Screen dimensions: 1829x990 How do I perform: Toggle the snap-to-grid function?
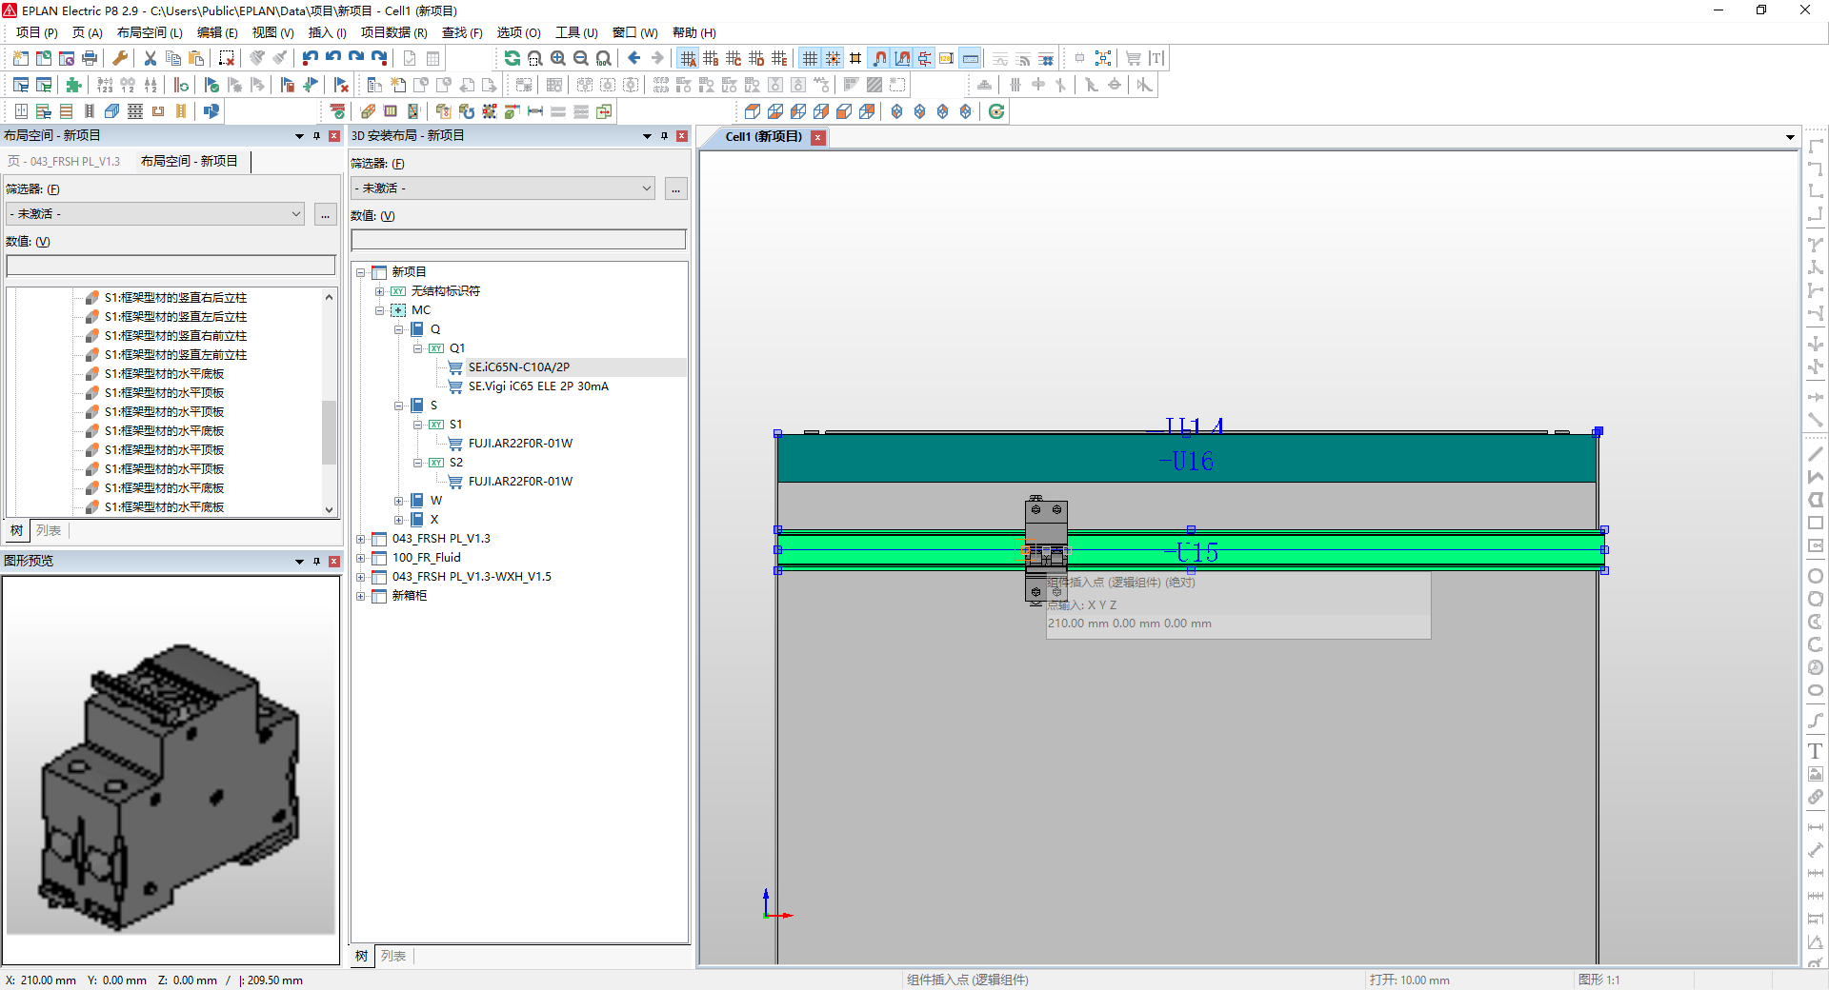[x=832, y=58]
